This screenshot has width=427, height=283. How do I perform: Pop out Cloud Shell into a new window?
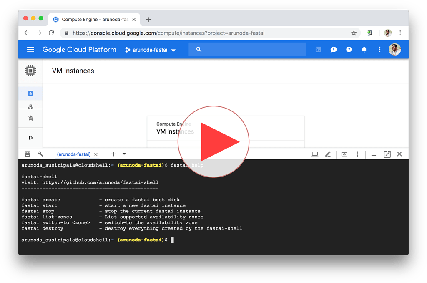click(x=387, y=154)
